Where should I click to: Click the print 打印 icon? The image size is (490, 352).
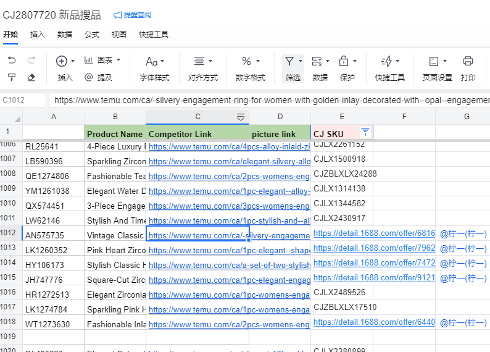468,61
